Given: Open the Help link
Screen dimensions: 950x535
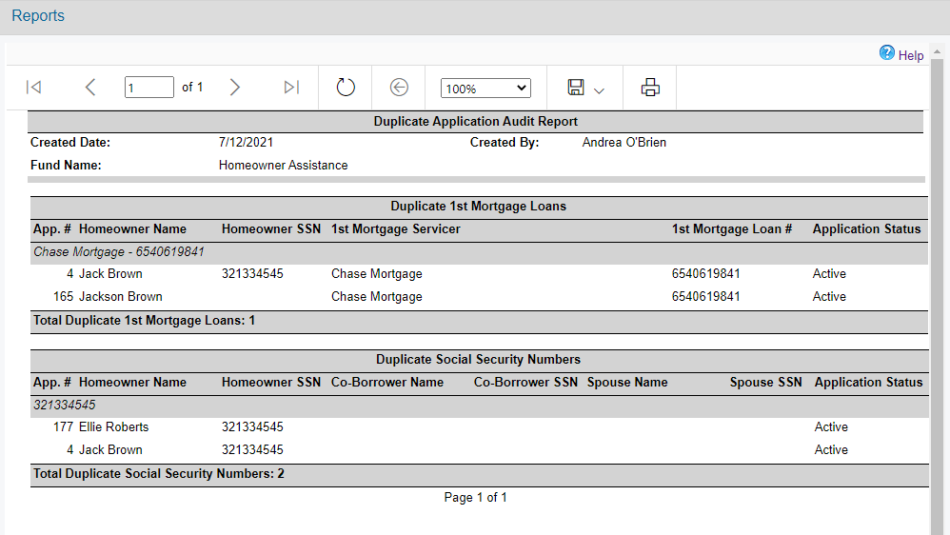Looking at the screenshot, I should (x=911, y=55).
